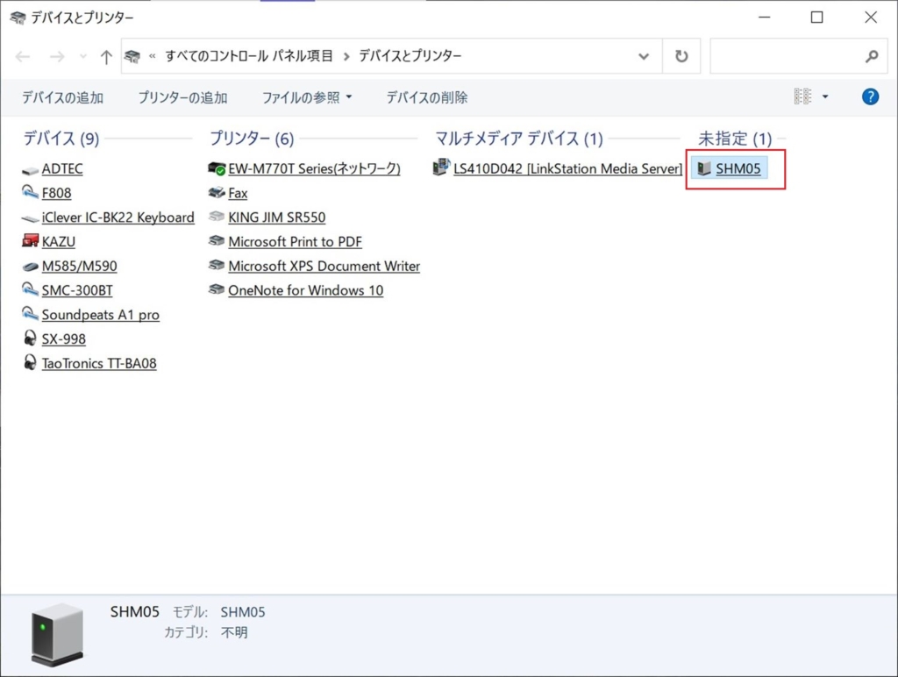The width and height of the screenshot is (898, 677).
Task: Select the Microsoft Print to PDF printer
Action: pyautogui.click(x=295, y=242)
